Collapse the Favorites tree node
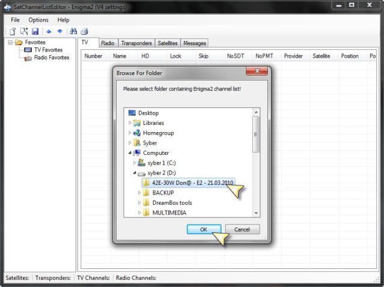Image resolution: width=384 pixels, height=287 pixels. pyautogui.click(x=10, y=43)
